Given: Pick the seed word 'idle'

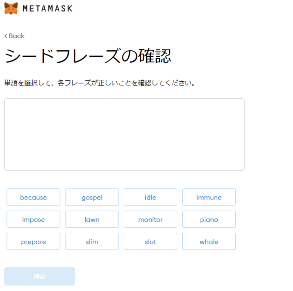Looking at the screenshot, I should click(x=150, y=197).
